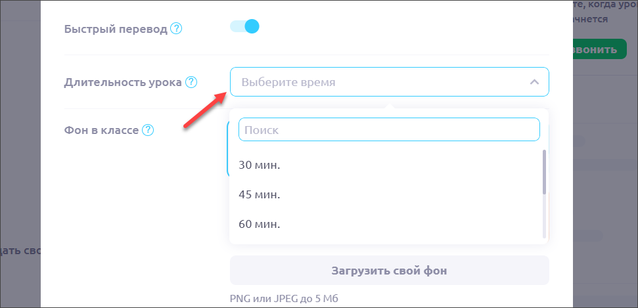This screenshot has height=308, width=638.
Task: Click the scrollbar track below the thumb
Action: [x=544, y=217]
